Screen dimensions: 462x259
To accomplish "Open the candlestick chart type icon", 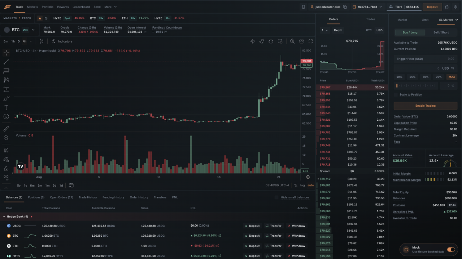I will pos(41,41).
